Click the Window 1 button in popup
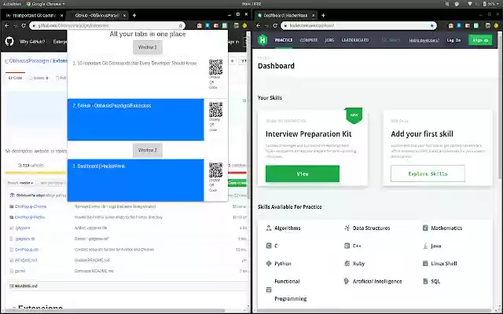 point(148,47)
